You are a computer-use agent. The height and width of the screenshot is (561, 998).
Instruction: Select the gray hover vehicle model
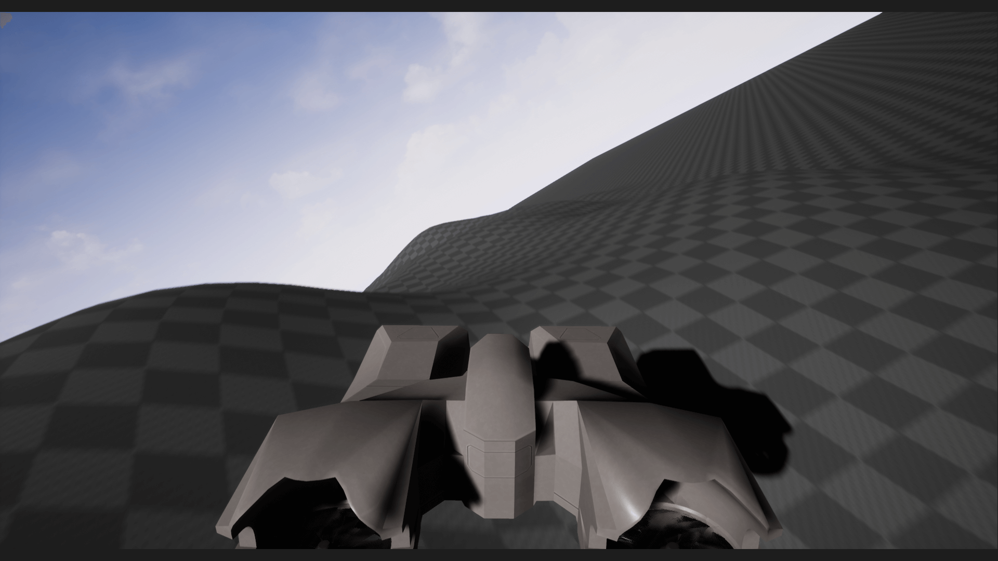pyautogui.click(x=498, y=437)
